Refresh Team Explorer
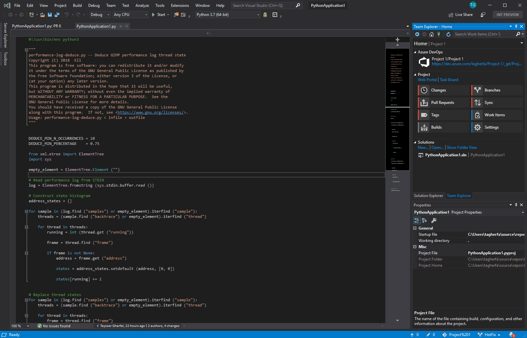Image resolution: width=527 pixels, height=338 pixels. 449,34
